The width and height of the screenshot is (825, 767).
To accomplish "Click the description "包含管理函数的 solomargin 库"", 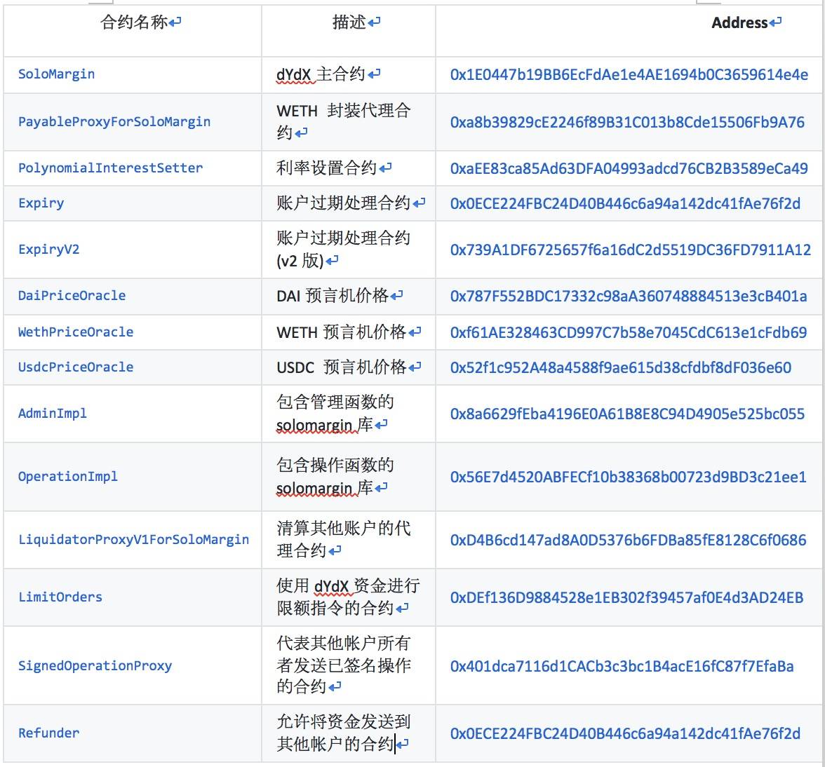I will [335, 413].
